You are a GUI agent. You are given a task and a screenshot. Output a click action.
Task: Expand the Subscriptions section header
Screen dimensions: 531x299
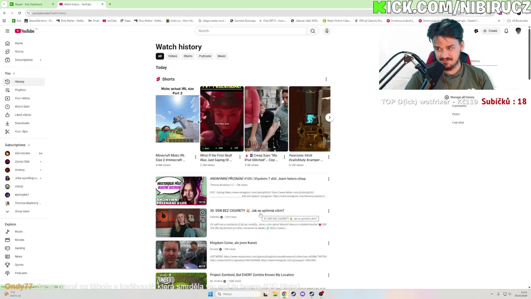(x=17, y=145)
